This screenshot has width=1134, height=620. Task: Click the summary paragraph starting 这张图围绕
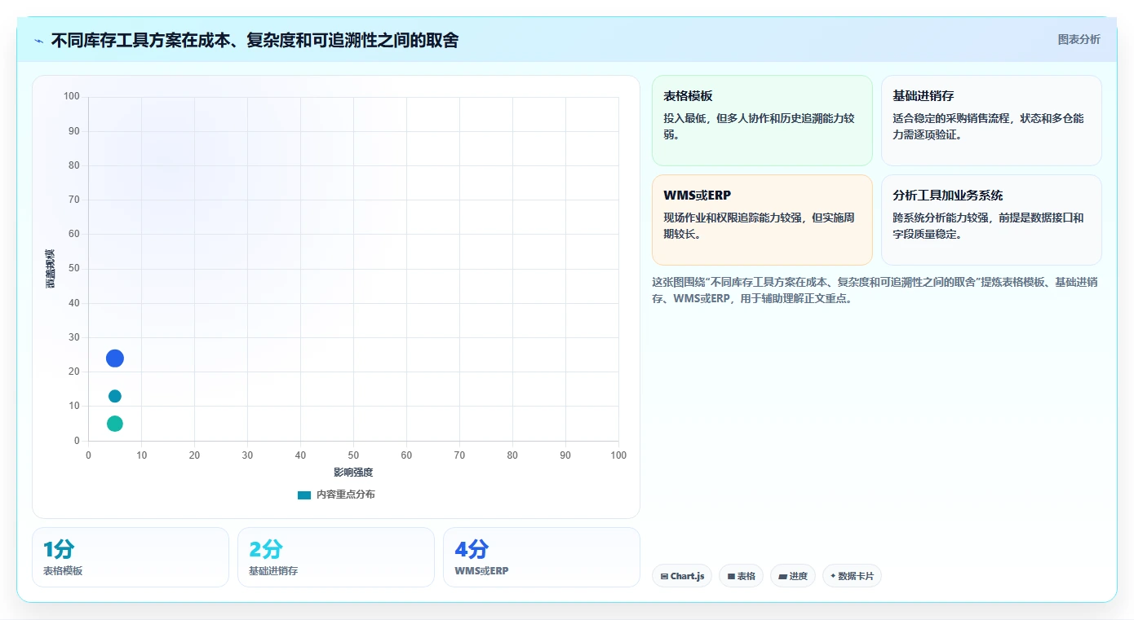(x=875, y=290)
